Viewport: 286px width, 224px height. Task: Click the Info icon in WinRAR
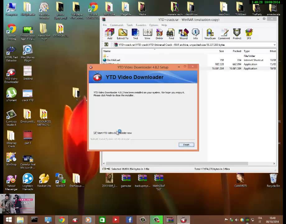195,34
